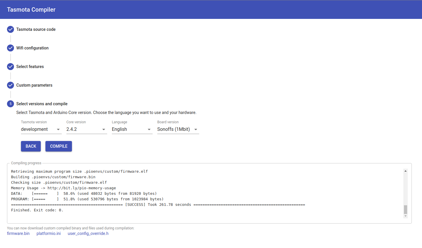The width and height of the screenshot is (422, 248).
Task: Click the COMPILE button
Action: click(59, 146)
